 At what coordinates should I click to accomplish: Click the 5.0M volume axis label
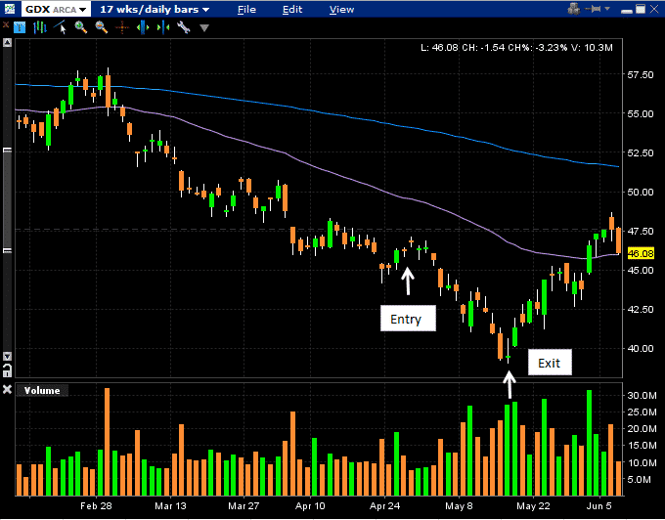click(640, 479)
